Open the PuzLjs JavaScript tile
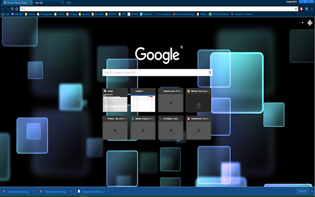Screen dimensions: 315x197 115,128
